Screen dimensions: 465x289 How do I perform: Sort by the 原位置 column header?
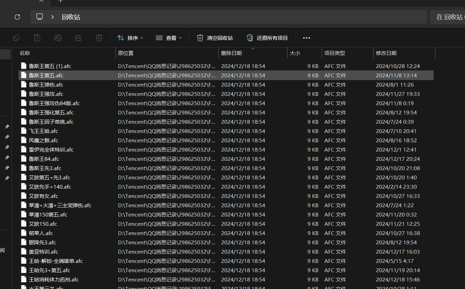(126, 53)
